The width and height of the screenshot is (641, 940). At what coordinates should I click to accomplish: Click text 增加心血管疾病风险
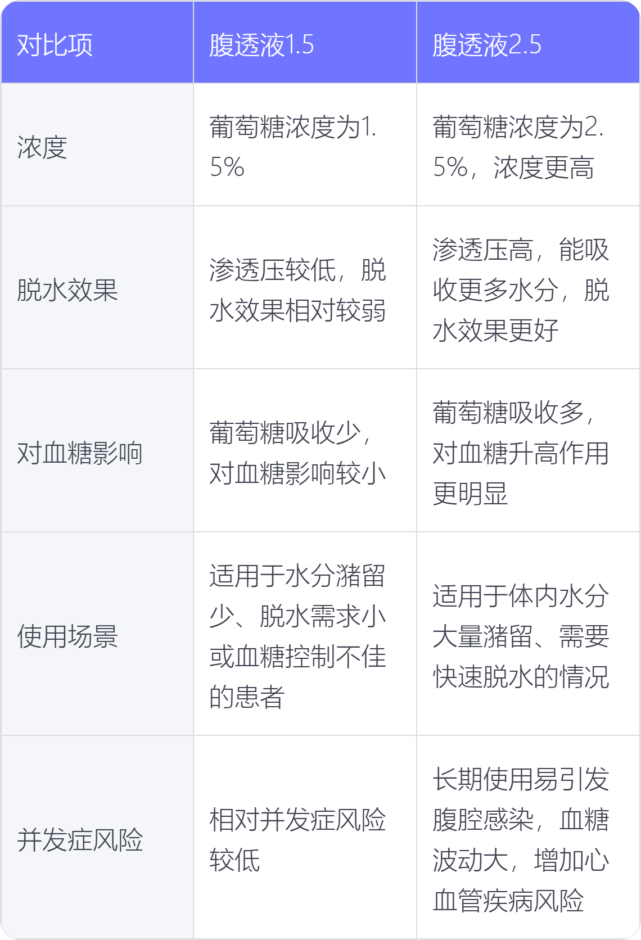521,880
